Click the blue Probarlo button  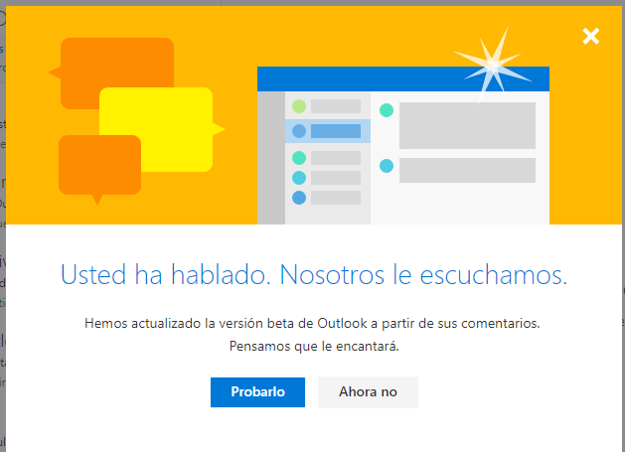(257, 392)
